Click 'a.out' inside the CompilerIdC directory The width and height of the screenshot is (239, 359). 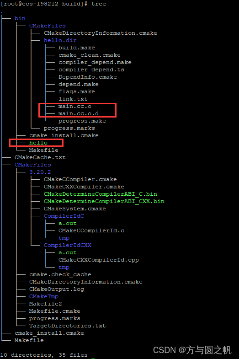click(68, 224)
